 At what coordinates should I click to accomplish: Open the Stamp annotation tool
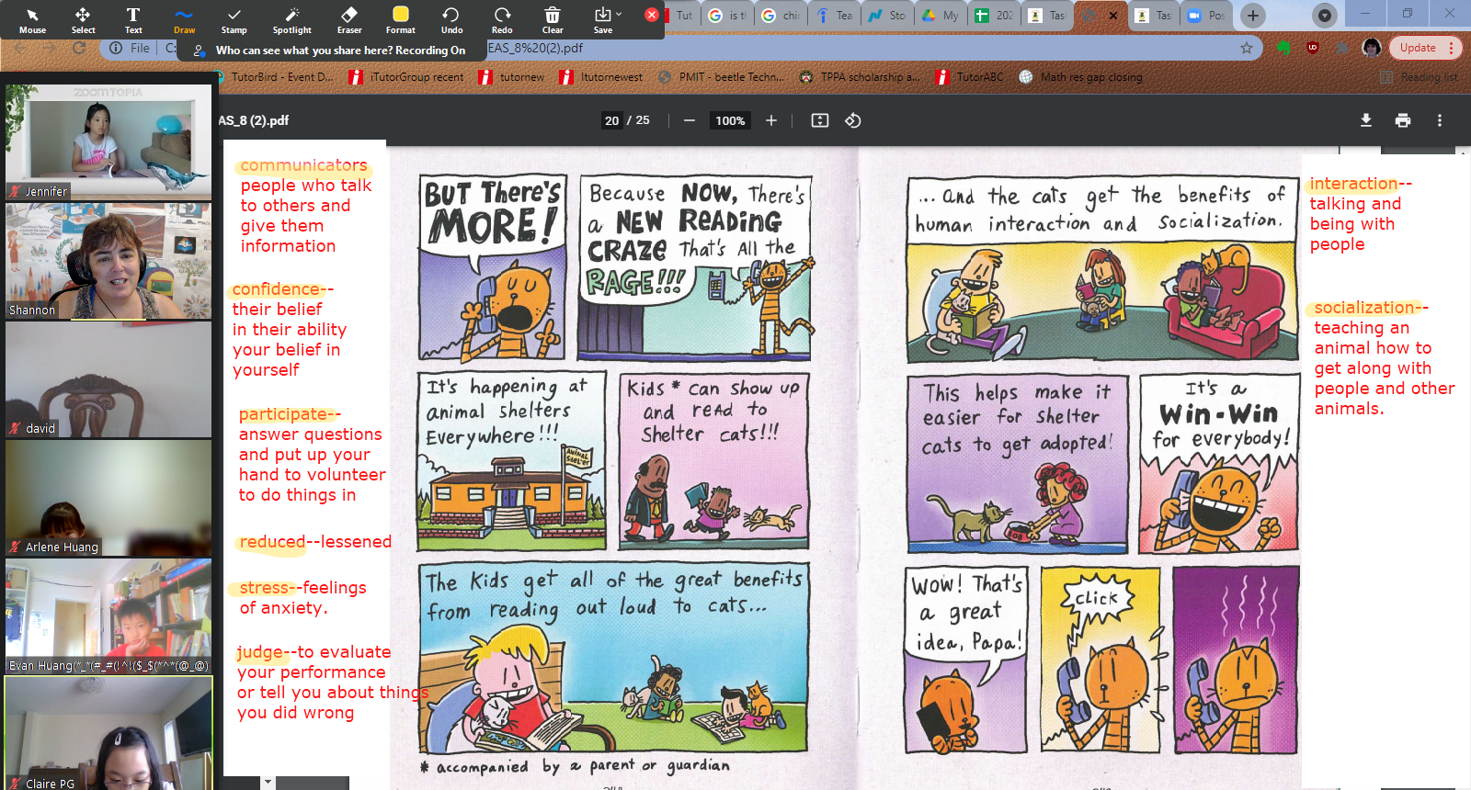pos(234,20)
